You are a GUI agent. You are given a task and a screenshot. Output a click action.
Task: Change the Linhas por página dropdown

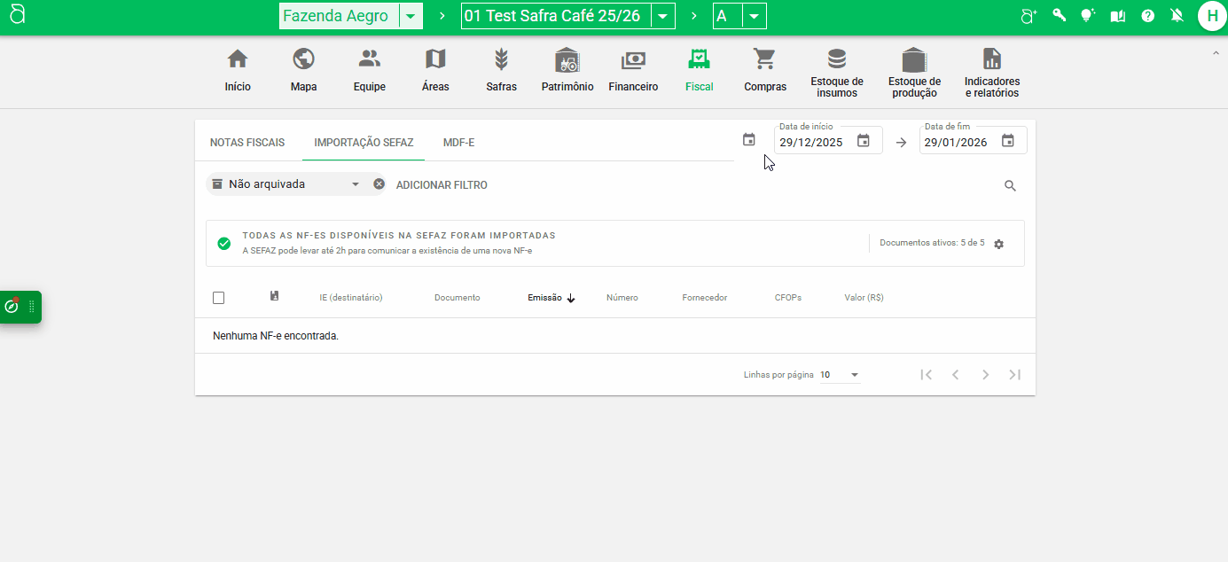click(x=840, y=375)
